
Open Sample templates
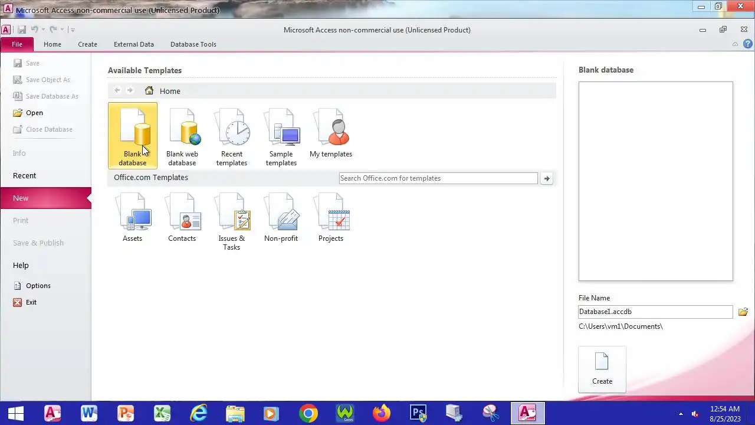pos(281,137)
